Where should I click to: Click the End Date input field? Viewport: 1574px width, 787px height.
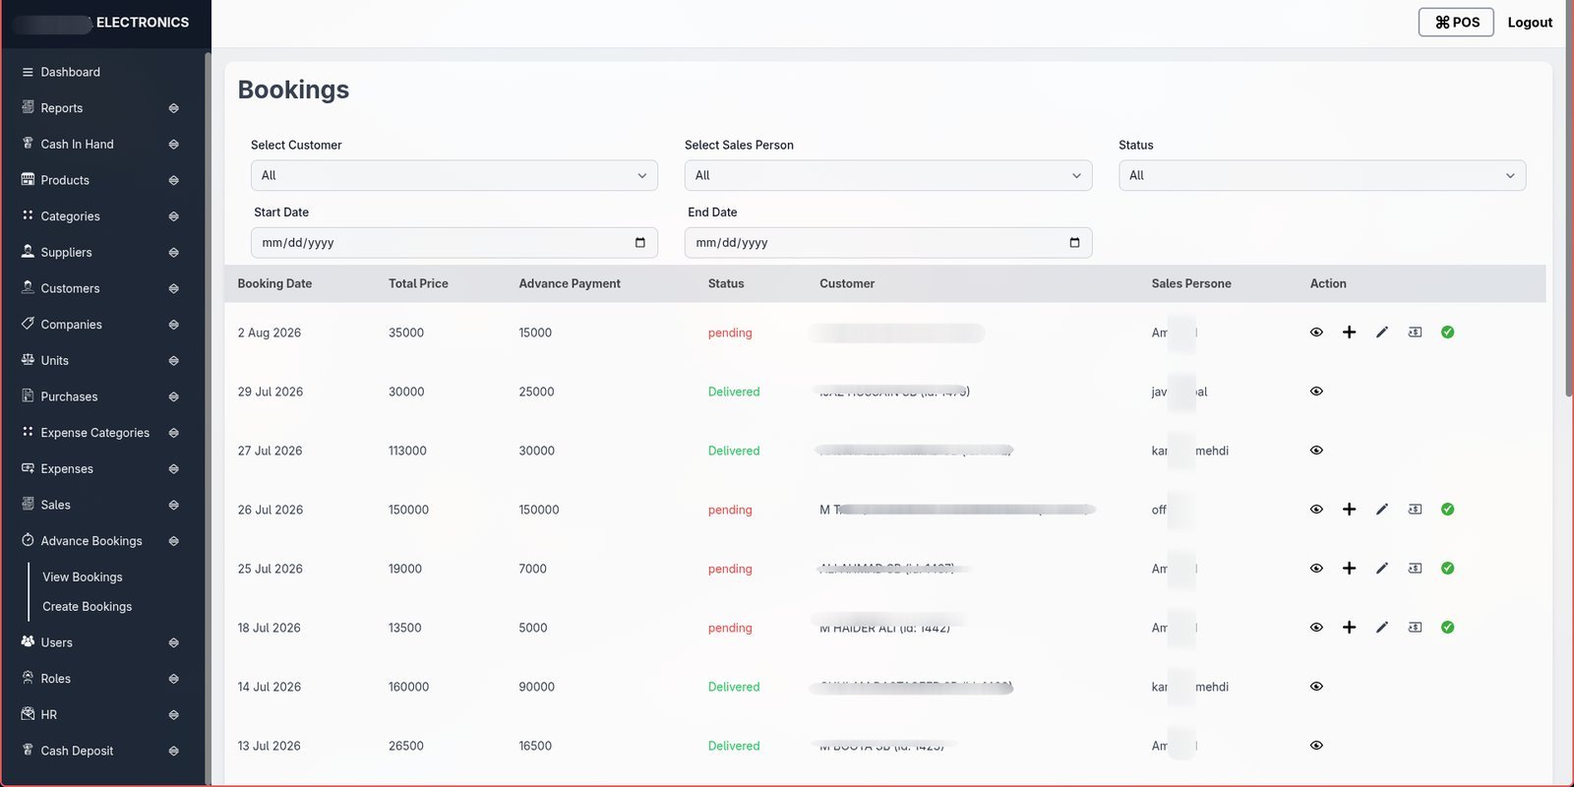[x=888, y=243]
